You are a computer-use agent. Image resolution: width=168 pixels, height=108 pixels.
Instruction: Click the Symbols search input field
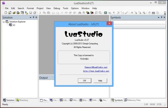coord(138,22)
